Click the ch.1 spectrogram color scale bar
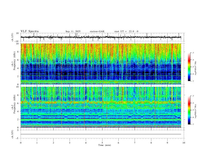 click(189, 67)
